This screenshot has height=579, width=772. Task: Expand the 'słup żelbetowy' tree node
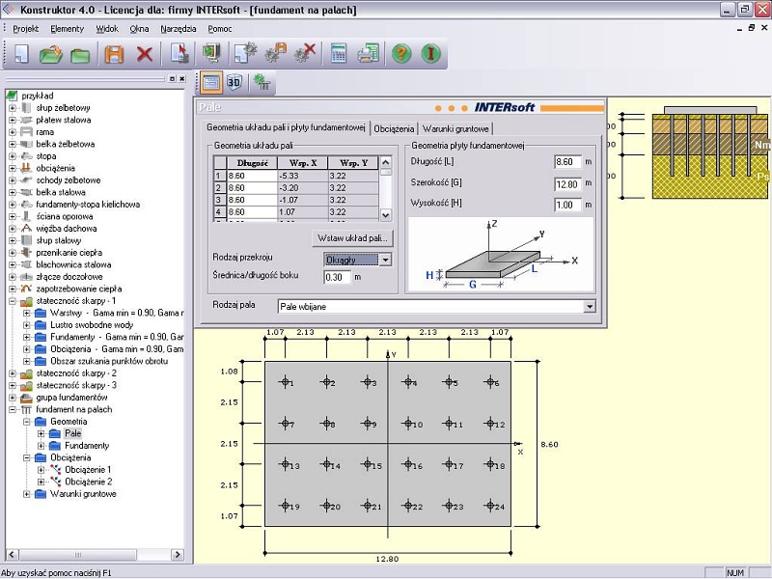(x=13, y=108)
